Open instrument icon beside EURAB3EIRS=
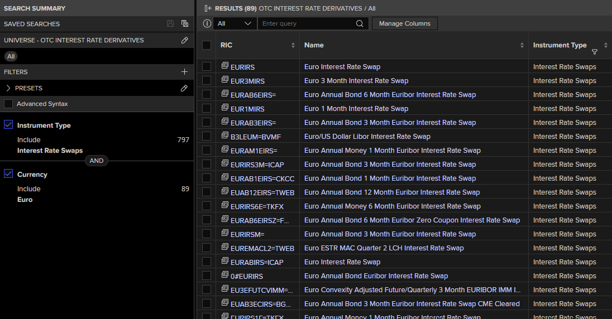The height and width of the screenshot is (319, 612). (x=225, y=121)
